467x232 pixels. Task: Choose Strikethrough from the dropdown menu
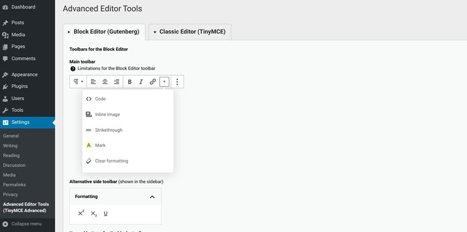click(108, 130)
